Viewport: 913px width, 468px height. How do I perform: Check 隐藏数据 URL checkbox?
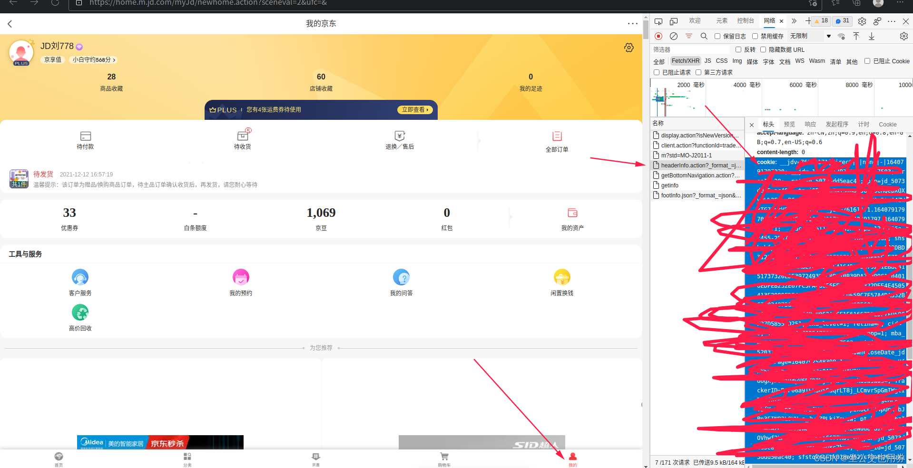click(x=763, y=49)
